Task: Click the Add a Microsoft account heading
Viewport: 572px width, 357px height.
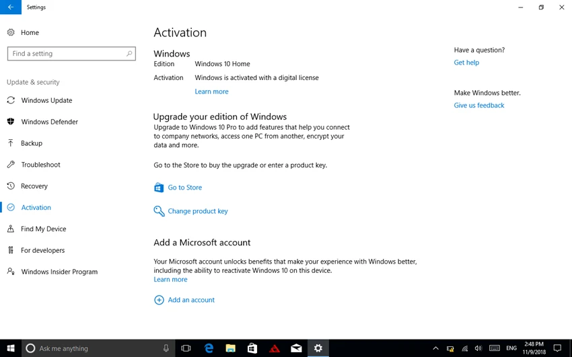Action: (202, 243)
